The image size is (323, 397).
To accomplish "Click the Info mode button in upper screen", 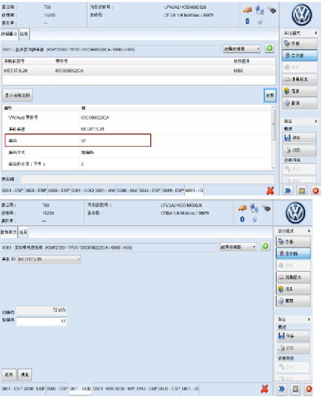I will coord(299,91).
